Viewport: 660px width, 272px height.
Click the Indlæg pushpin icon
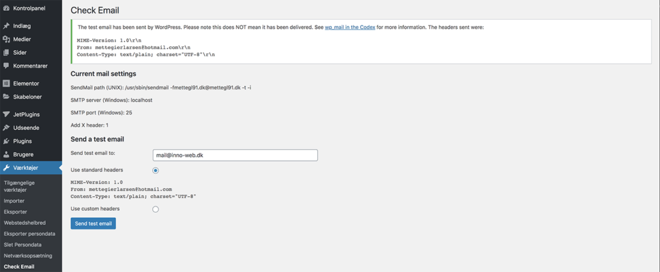6,26
